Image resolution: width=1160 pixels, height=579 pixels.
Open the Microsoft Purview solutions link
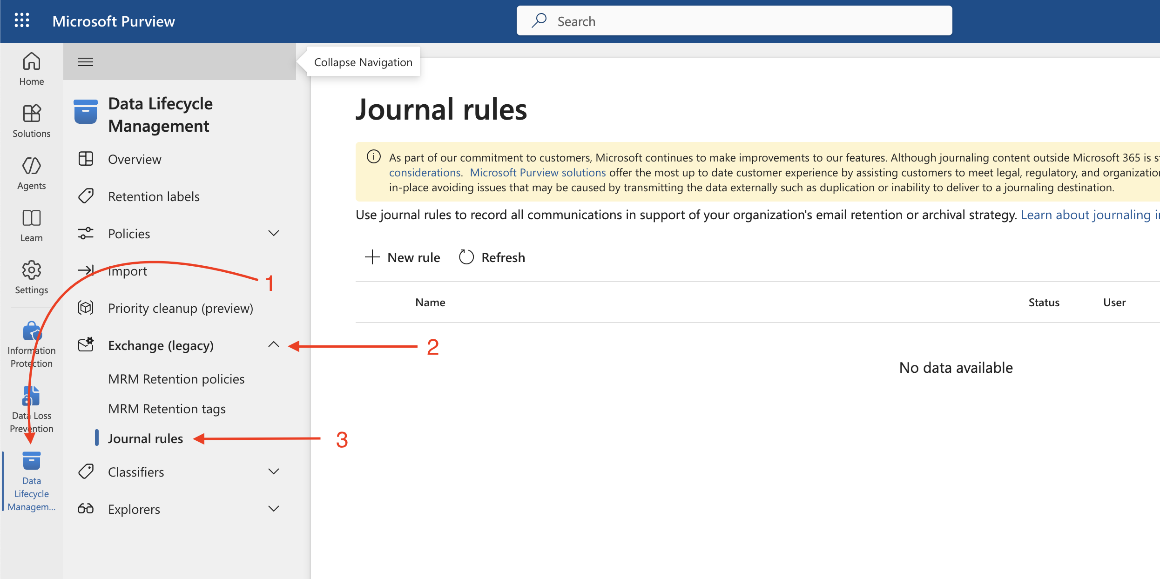coord(538,172)
